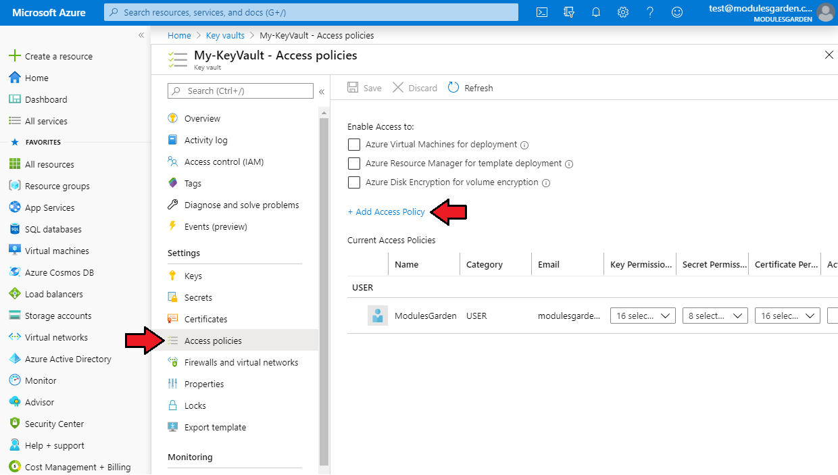The width and height of the screenshot is (838, 475).
Task: Click the Load balancers icon
Action: [14, 294]
